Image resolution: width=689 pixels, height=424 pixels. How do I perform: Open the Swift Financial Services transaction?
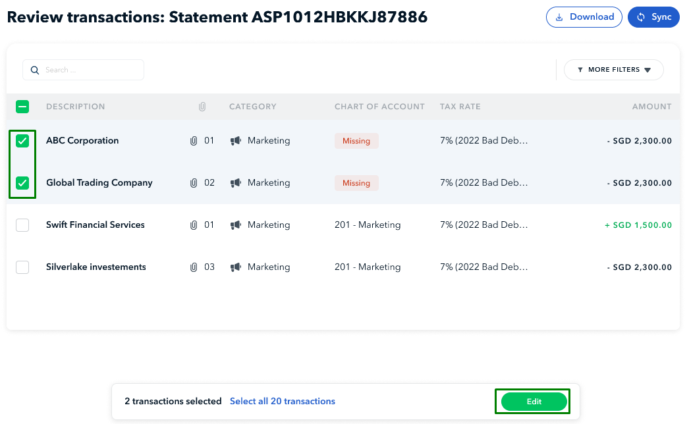coord(96,225)
